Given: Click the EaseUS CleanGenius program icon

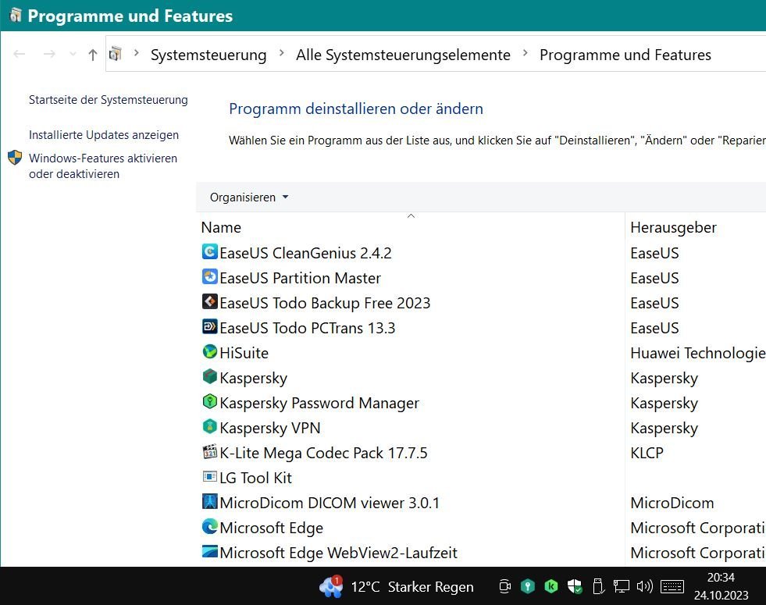Looking at the screenshot, I should [x=209, y=252].
